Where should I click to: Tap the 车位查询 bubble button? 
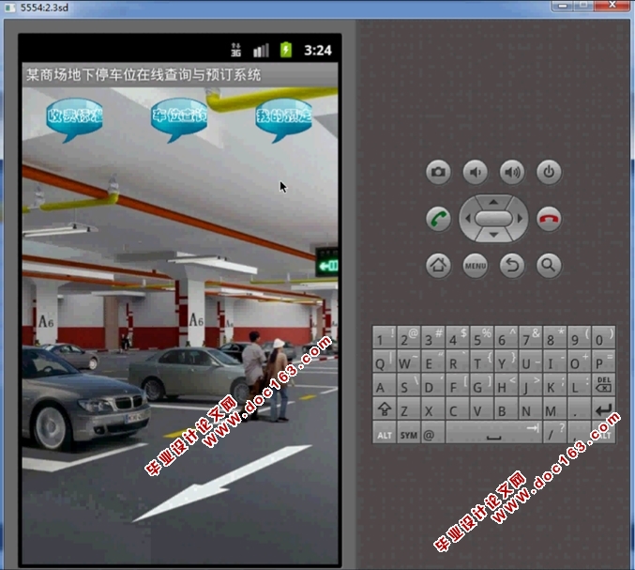(x=178, y=119)
